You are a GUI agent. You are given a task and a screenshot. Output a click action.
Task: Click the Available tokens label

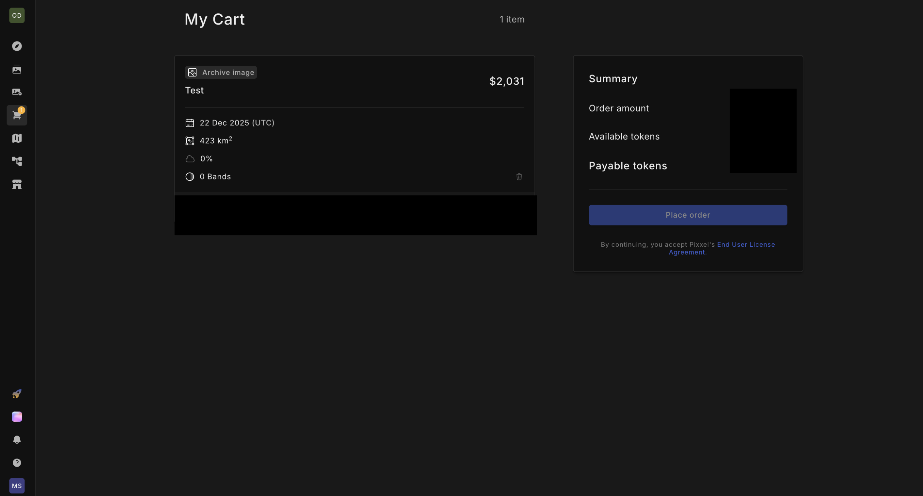coord(624,137)
